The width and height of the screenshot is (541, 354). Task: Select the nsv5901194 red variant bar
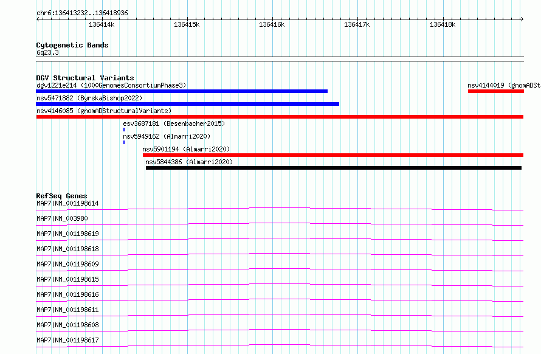[333, 155]
